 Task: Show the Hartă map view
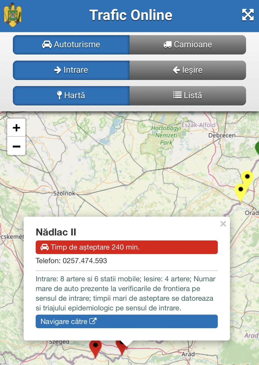click(71, 96)
